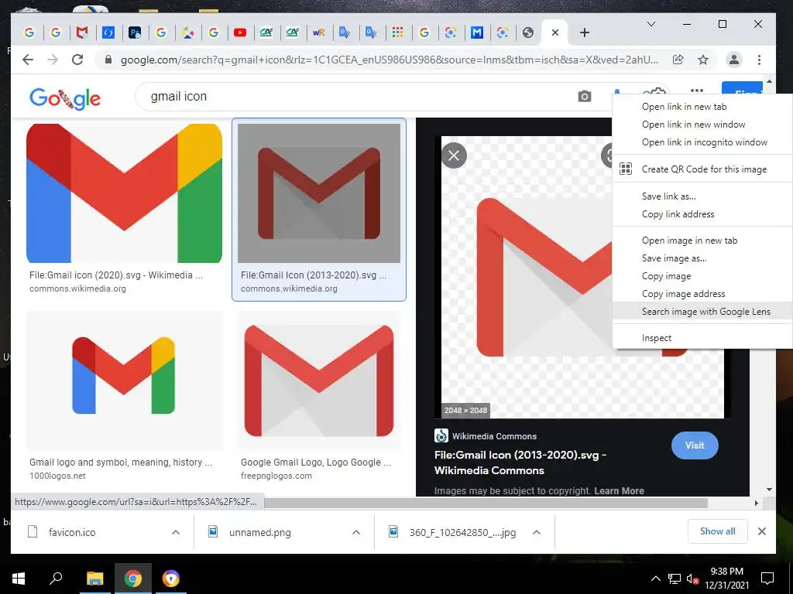This screenshot has height=594, width=793.
Task: Open the WordReference wR tab
Action: point(318,32)
